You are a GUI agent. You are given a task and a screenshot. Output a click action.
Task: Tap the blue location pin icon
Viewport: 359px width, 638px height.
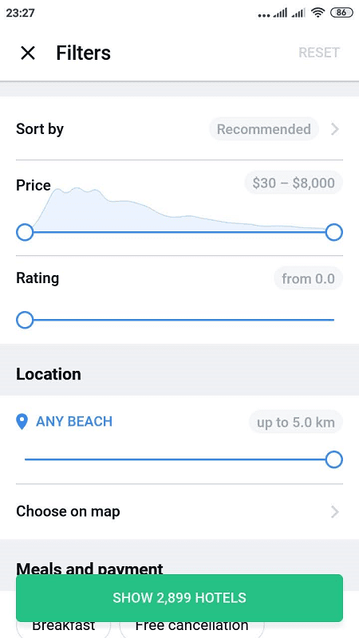click(22, 422)
